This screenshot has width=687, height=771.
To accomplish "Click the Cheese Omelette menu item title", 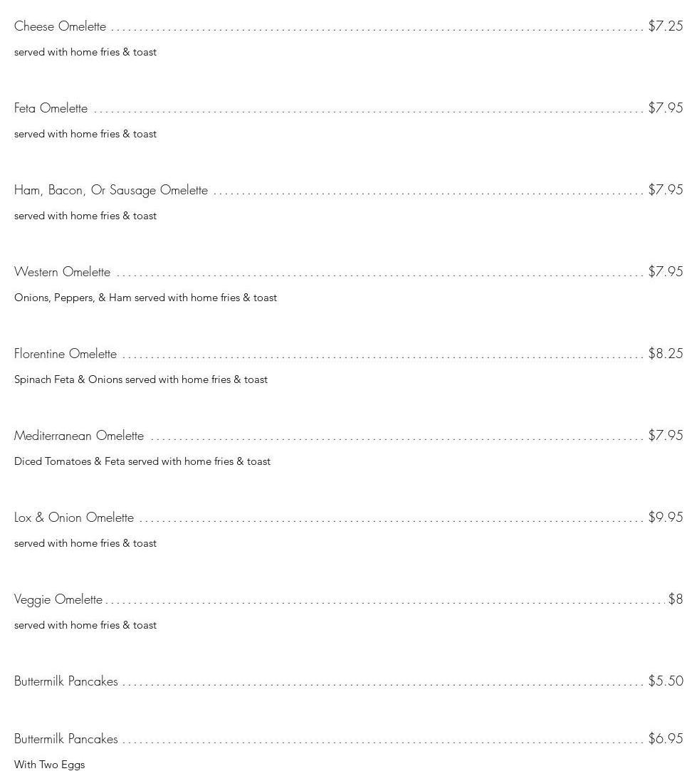I will (x=60, y=26).
